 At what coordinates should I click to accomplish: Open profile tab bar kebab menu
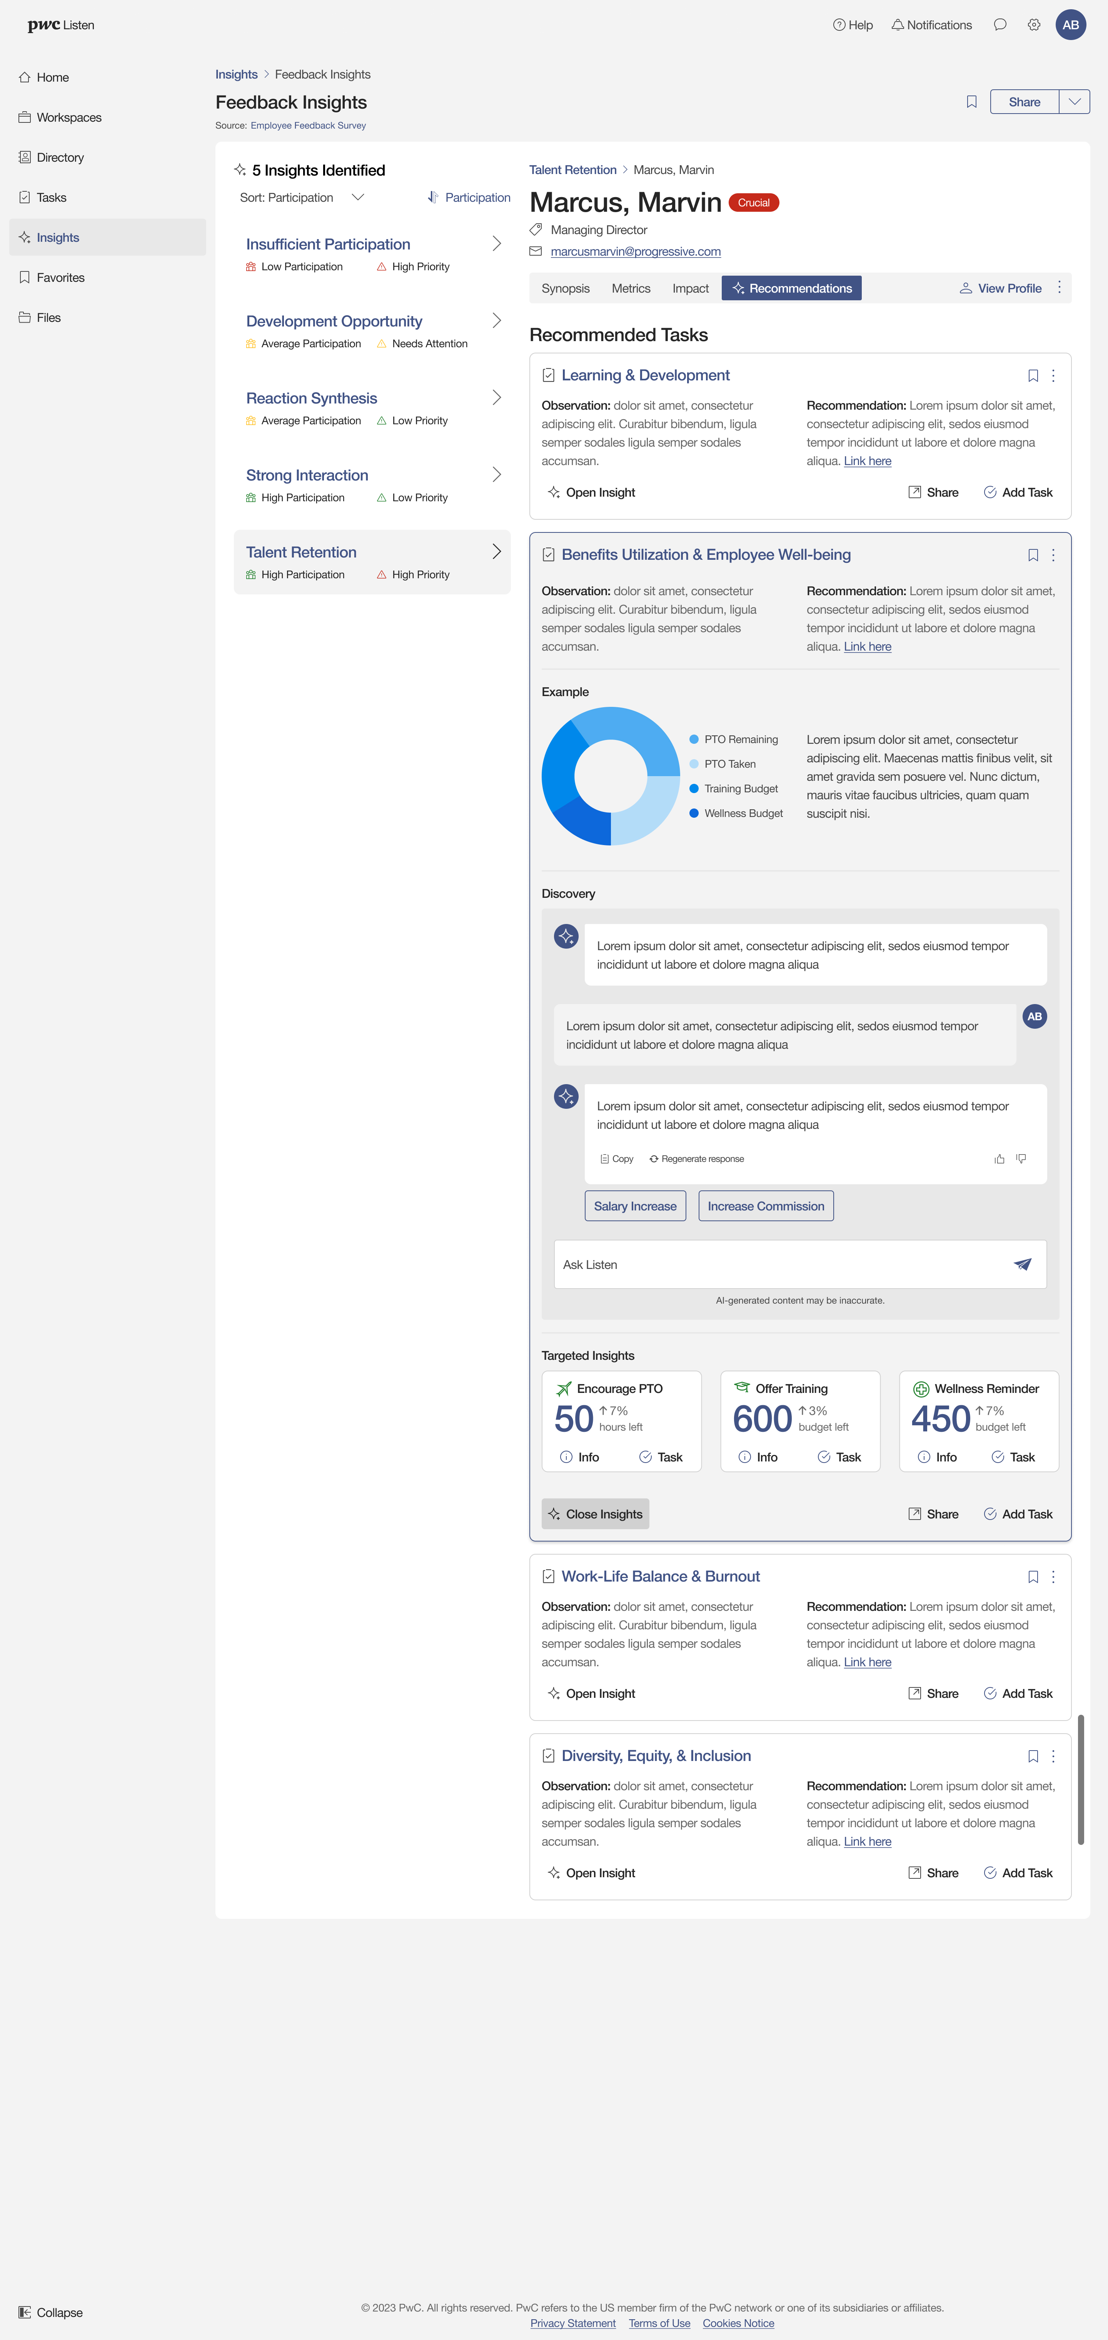point(1059,288)
